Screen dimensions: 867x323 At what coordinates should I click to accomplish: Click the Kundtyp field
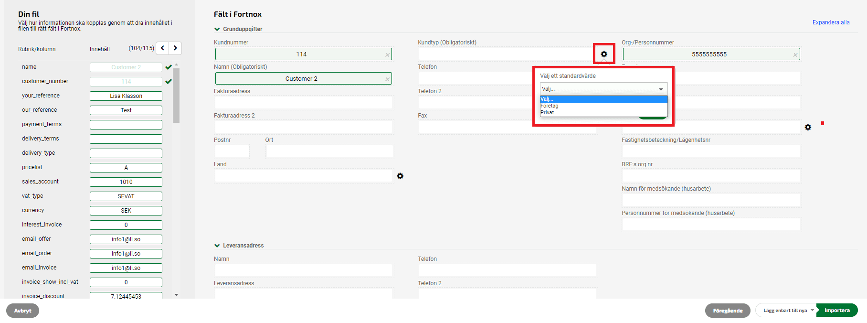505,54
